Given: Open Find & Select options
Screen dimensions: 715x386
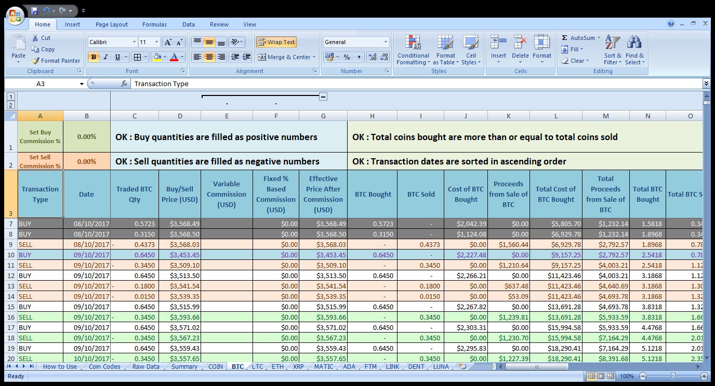Looking at the screenshot, I should click(634, 50).
